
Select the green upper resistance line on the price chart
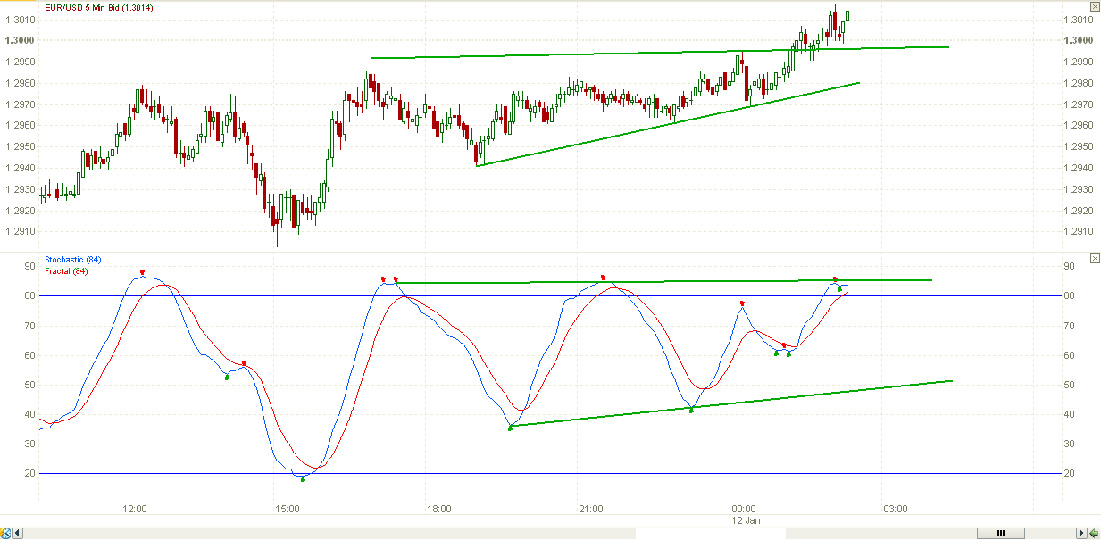(661, 54)
